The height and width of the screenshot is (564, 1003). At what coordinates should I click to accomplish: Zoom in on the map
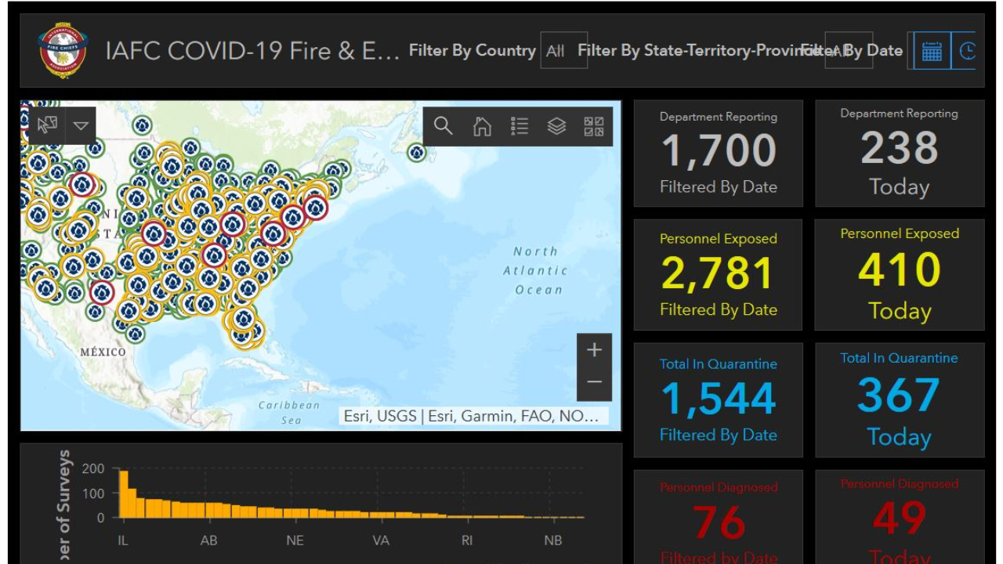tap(594, 349)
